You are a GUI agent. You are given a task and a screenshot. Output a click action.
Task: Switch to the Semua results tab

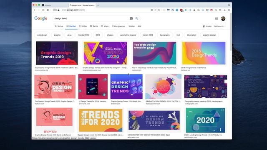pos(59,26)
